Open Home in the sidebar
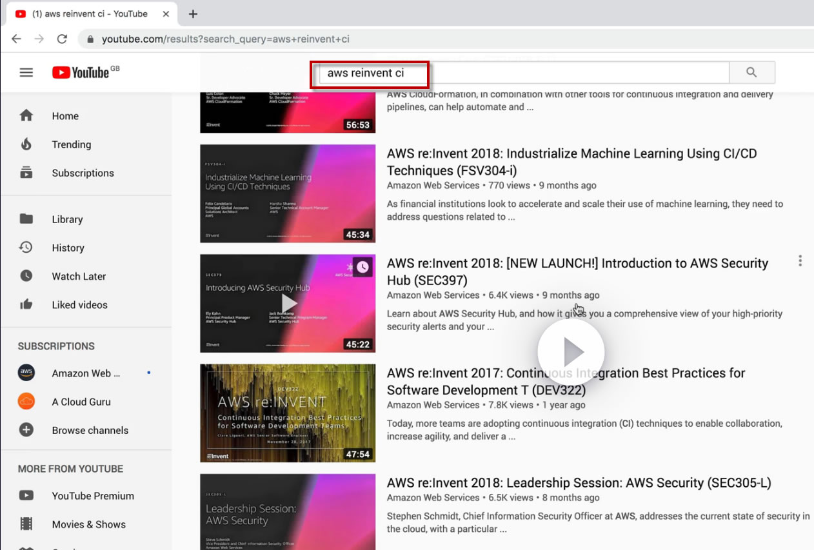 click(x=86, y=116)
